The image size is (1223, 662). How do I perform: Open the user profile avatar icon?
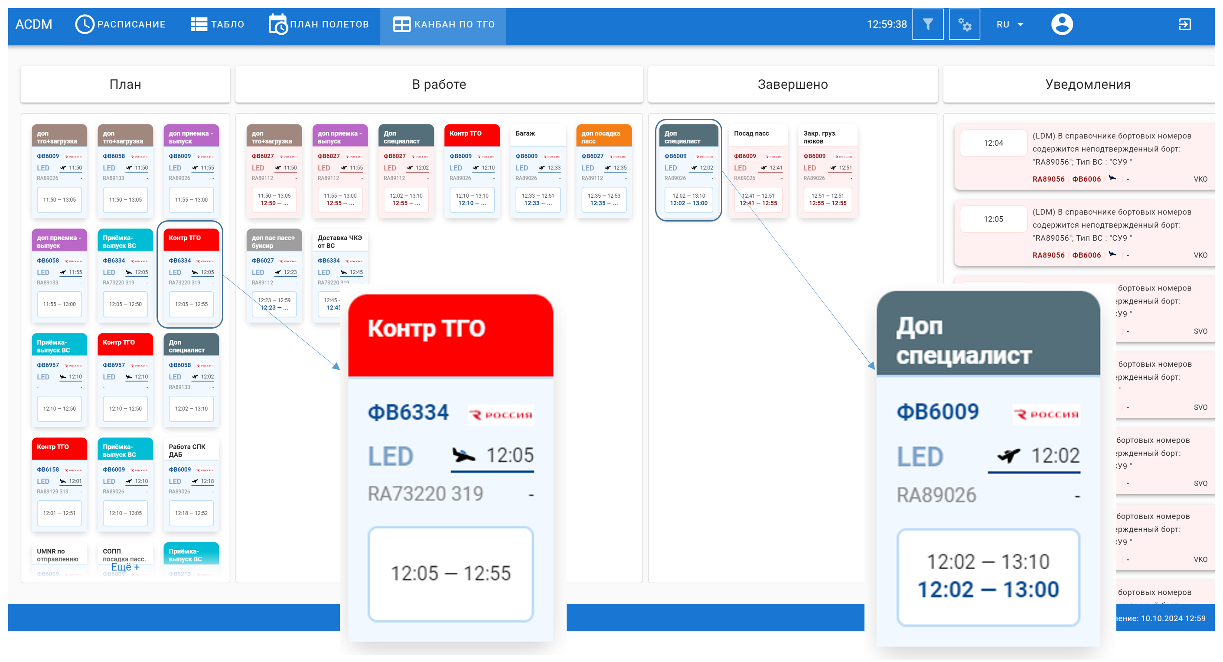click(1062, 24)
